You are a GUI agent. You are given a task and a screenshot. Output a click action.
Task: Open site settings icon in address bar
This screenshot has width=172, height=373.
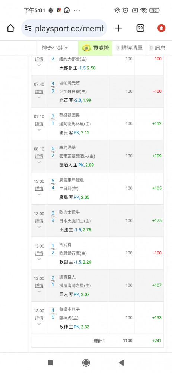coord(28,29)
